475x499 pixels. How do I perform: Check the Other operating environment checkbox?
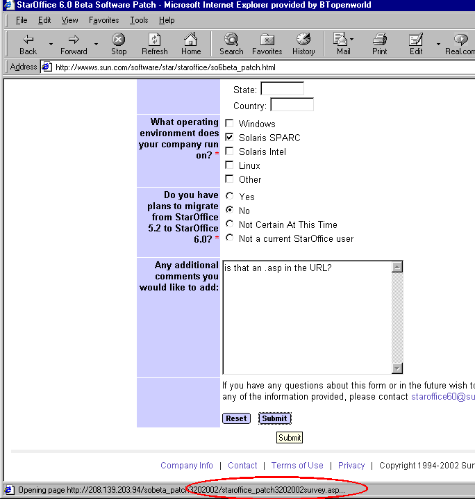click(x=229, y=179)
